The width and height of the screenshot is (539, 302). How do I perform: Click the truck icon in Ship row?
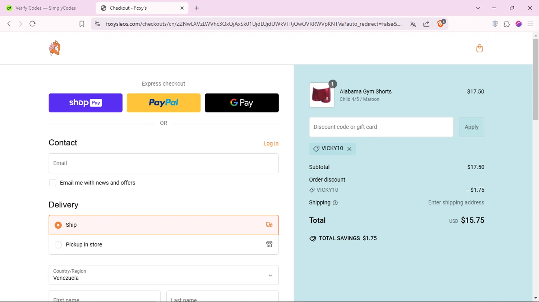tap(269, 225)
